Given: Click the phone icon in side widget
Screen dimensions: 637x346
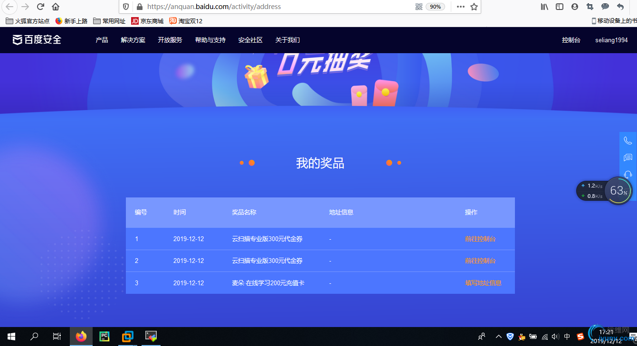Looking at the screenshot, I should (x=628, y=141).
